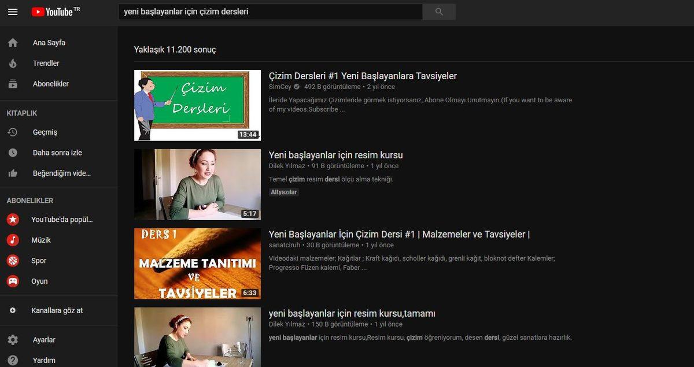Select the Beğendiğim videolar thumbs-up icon

point(12,173)
